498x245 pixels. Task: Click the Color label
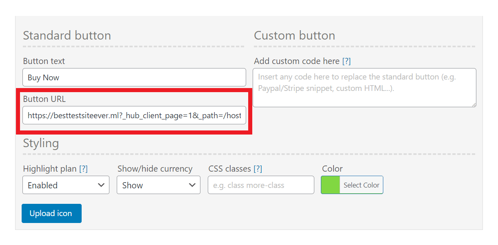[332, 169]
